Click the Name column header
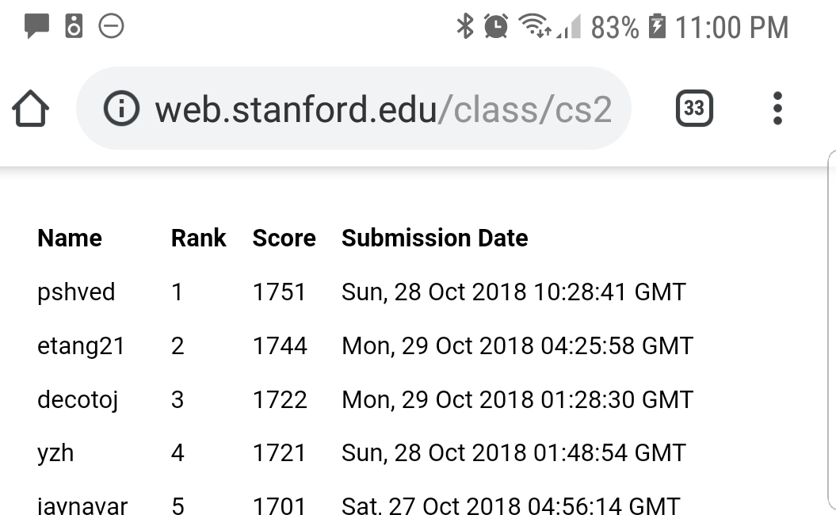836x515 pixels. [70, 238]
